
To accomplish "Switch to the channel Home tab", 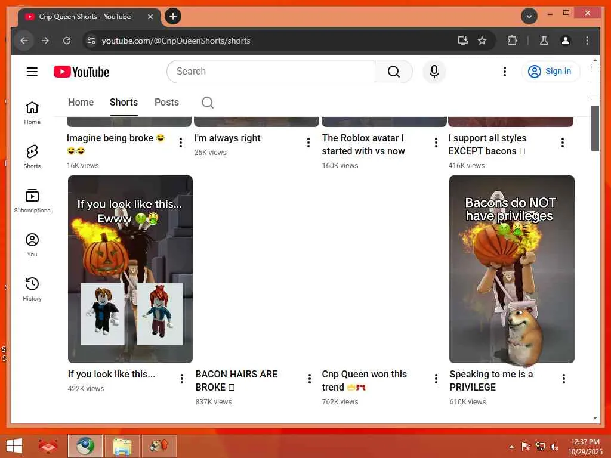I will 81,103.
